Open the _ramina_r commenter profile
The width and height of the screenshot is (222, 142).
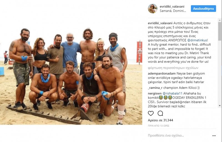pos(155,88)
